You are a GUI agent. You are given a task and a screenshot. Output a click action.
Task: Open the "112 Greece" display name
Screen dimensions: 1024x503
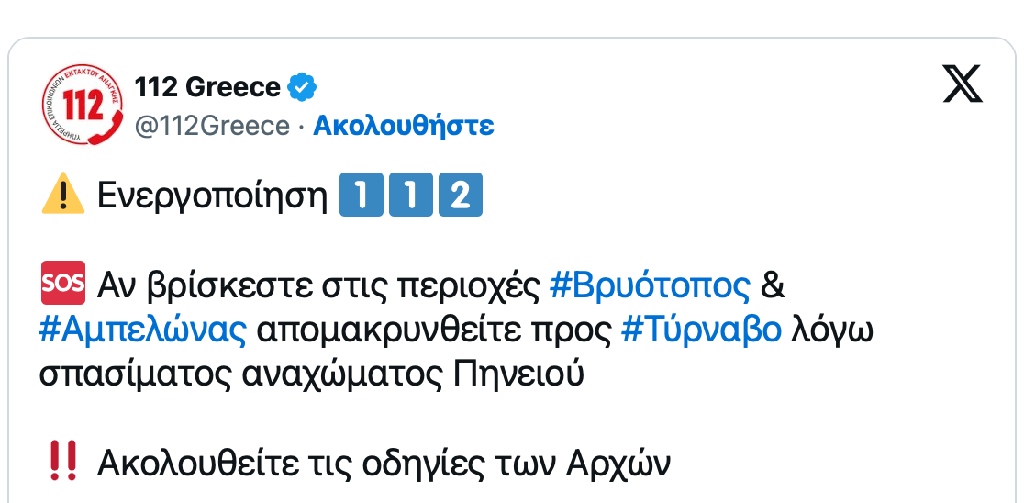207,88
